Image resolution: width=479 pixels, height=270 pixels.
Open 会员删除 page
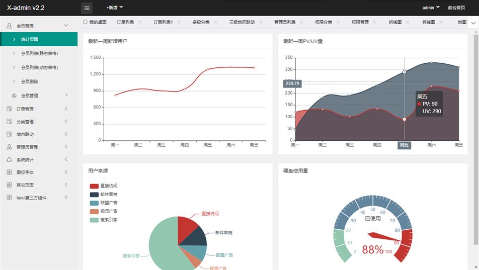[x=30, y=81]
